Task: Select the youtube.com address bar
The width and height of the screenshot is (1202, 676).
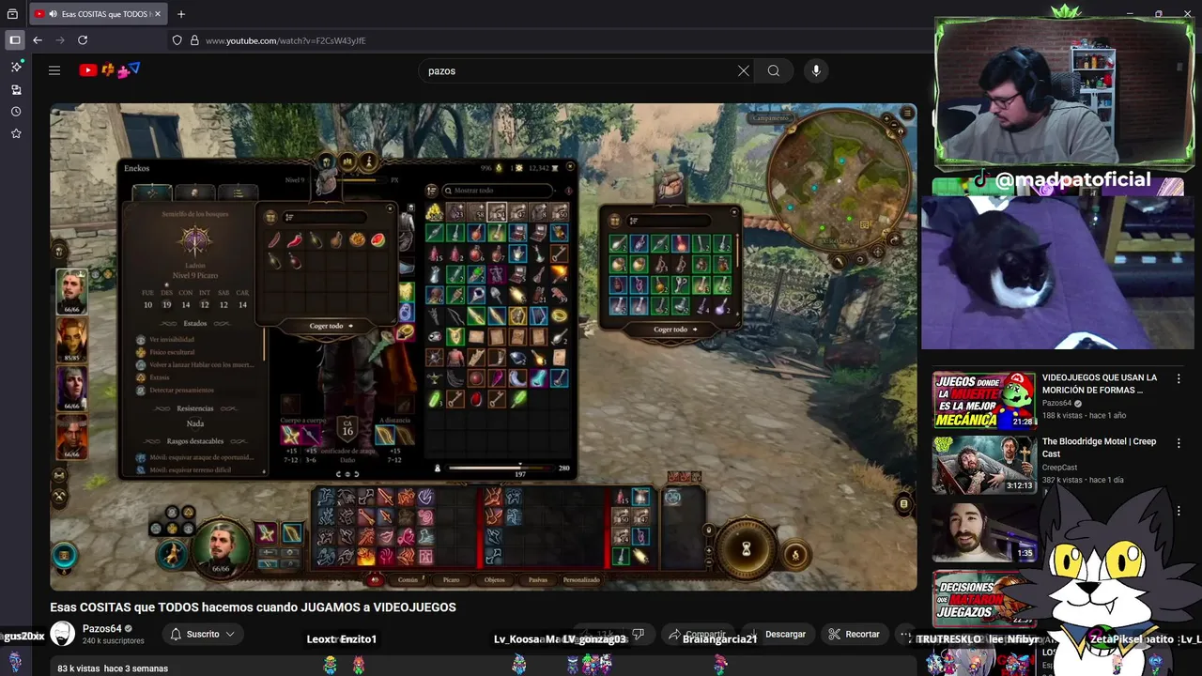Action: (285, 41)
